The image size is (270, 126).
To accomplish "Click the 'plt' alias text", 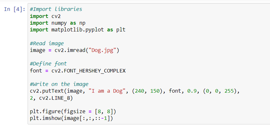I will click(121, 30).
